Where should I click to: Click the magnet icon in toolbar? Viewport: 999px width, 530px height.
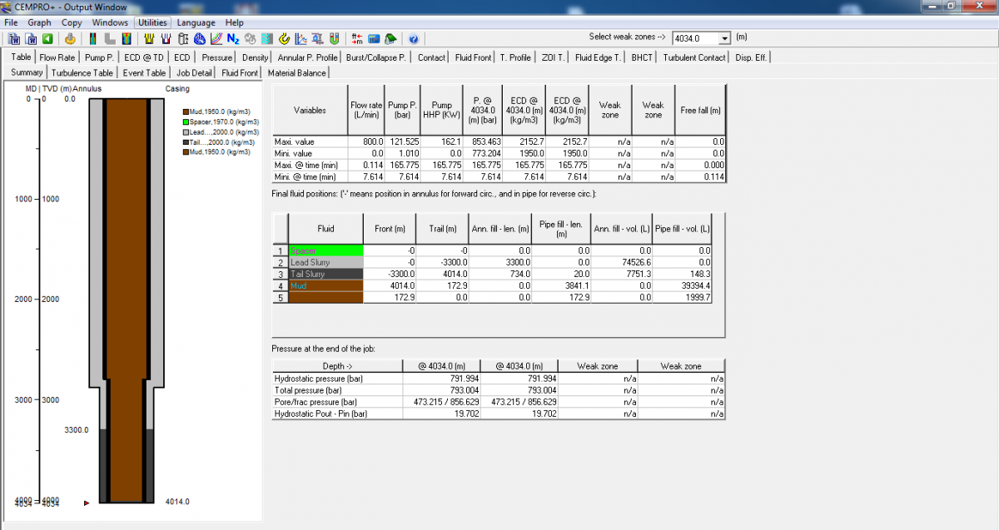[334, 39]
